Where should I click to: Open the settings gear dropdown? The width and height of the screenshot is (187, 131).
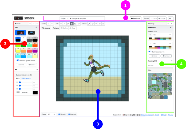[x=171, y=18]
